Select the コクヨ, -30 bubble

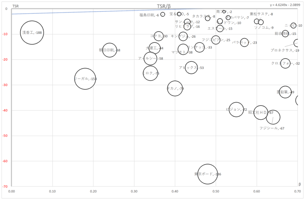[159, 36]
